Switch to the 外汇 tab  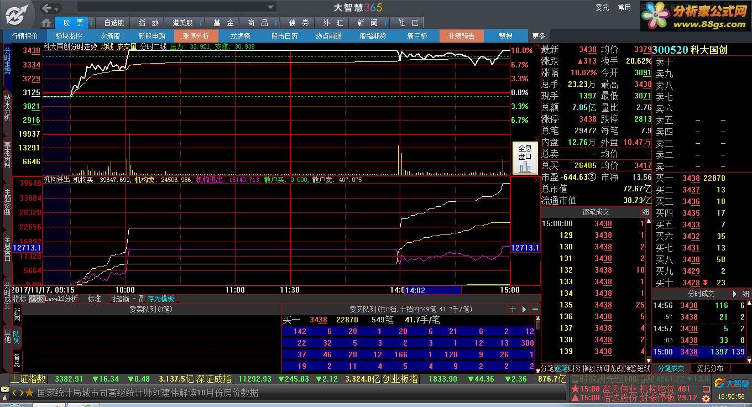[333, 23]
